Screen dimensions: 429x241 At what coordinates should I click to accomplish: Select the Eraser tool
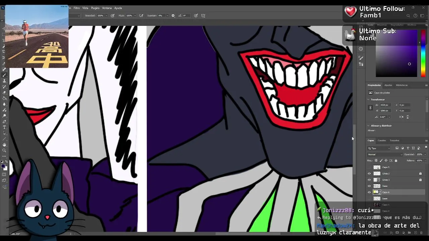(4, 92)
